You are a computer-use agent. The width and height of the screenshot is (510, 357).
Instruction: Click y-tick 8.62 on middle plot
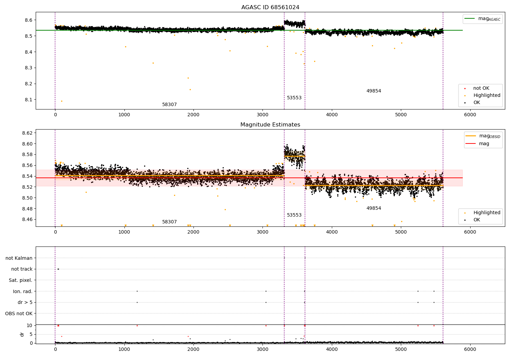(27, 133)
